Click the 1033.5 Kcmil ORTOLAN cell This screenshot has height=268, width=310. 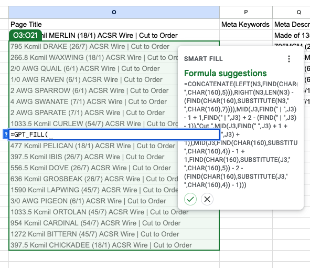pos(114,212)
